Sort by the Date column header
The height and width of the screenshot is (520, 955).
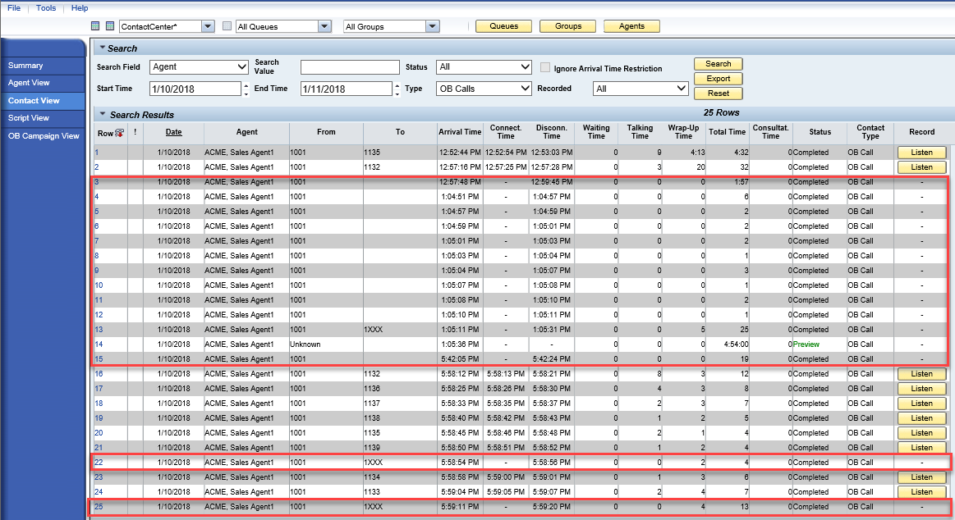173,132
